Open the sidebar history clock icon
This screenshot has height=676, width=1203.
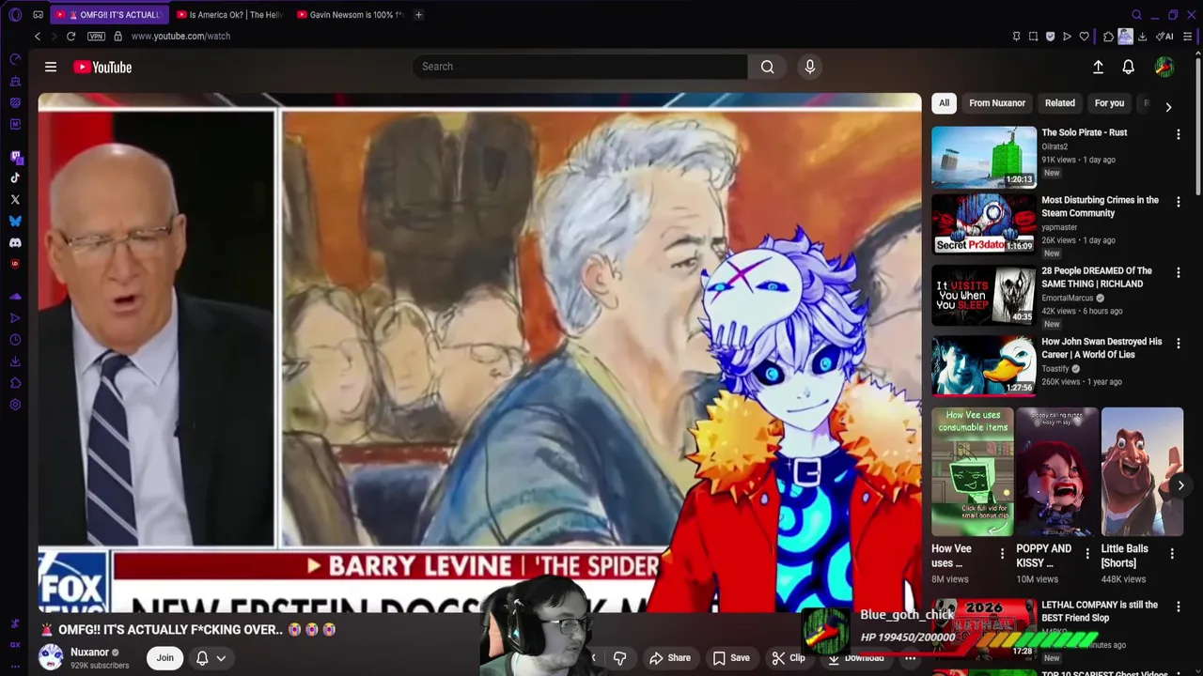click(15, 340)
